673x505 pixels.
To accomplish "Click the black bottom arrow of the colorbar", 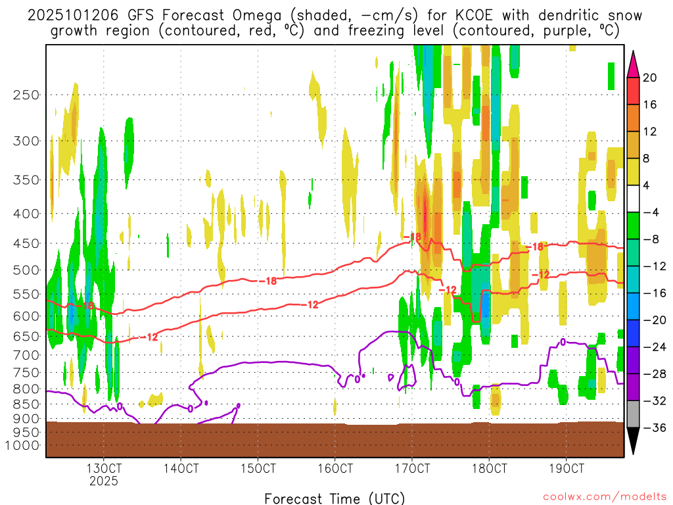I will [633, 441].
